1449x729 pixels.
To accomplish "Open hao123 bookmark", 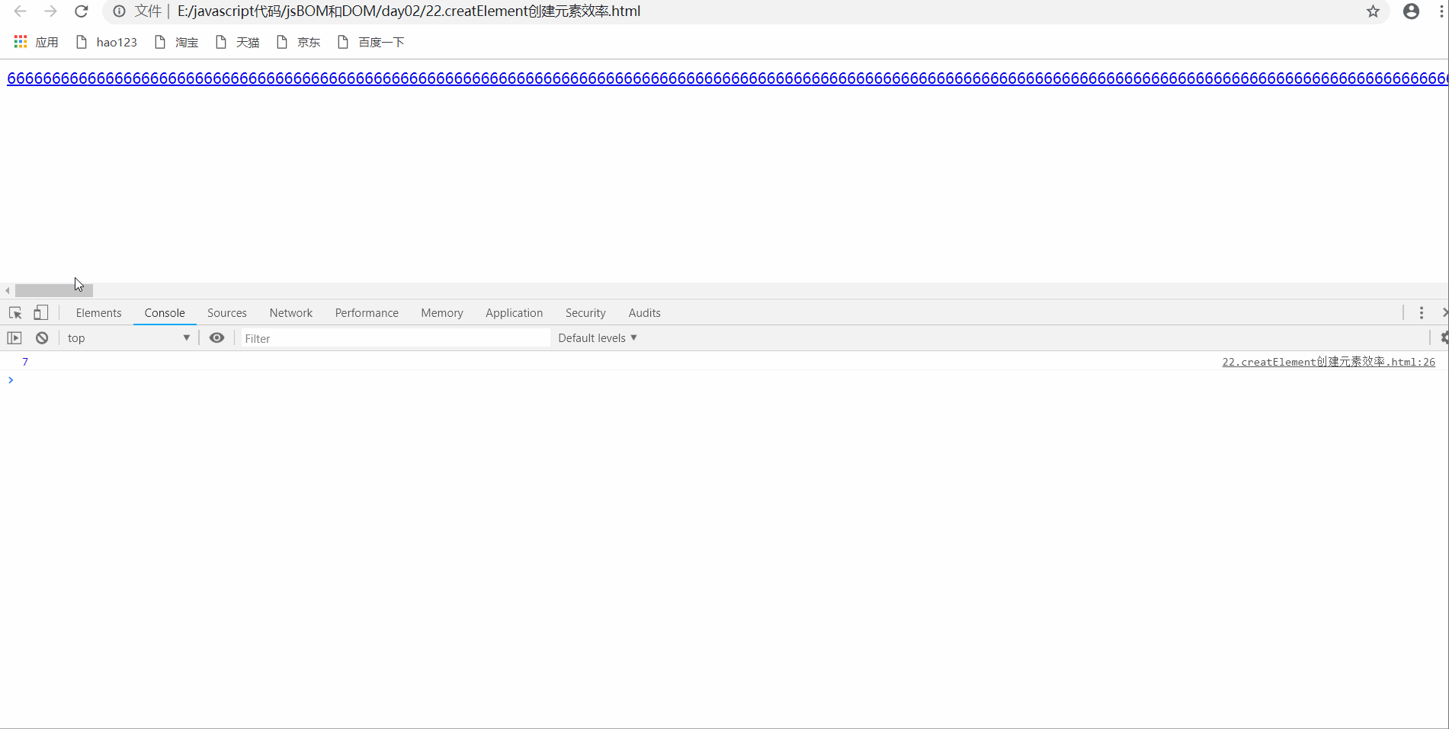I will [107, 42].
